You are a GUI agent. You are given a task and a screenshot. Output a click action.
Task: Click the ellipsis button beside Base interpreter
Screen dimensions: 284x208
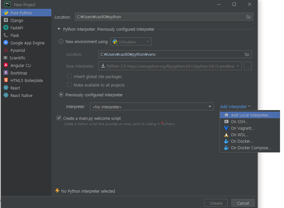pyautogui.click(x=248, y=66)
